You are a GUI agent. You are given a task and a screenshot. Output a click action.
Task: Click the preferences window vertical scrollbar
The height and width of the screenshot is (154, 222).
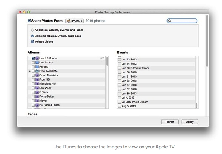pyautogui.click(x=207, y=41)
